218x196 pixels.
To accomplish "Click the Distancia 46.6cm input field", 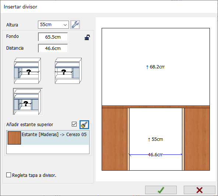I will [x=53, y=48].
